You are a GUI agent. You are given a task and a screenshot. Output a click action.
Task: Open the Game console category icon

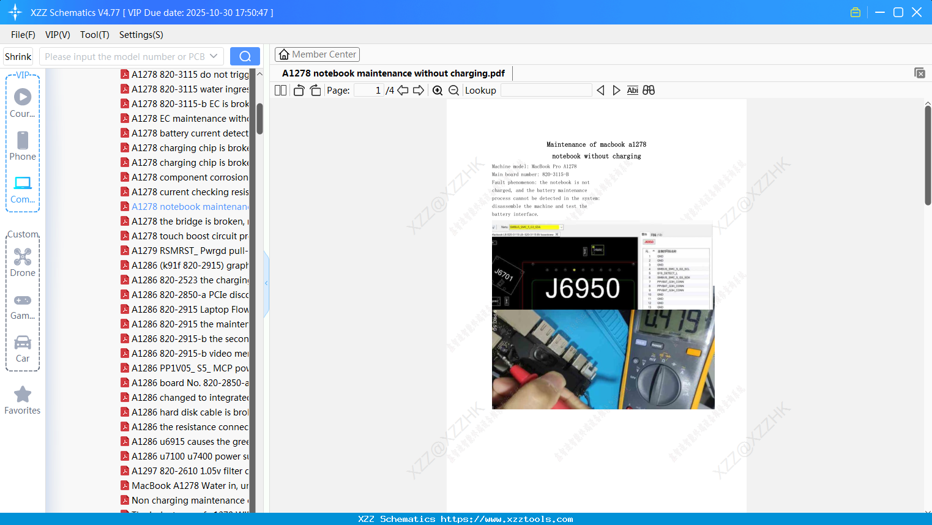click(x=23, y=300)
